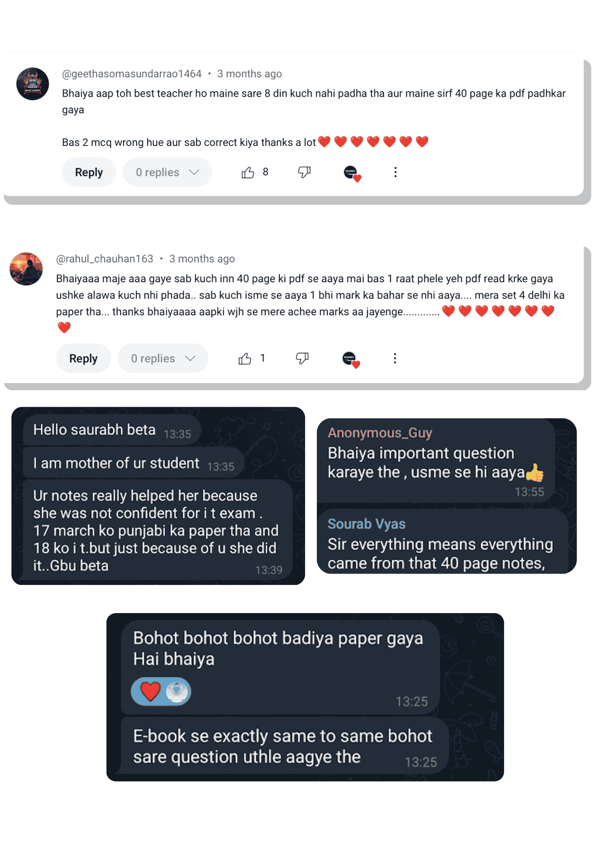Expand 0 replies under geethasomasundarrao1464 comment
Image resolution: width=595 pixels, height=841 pixels.
point(167,172)
